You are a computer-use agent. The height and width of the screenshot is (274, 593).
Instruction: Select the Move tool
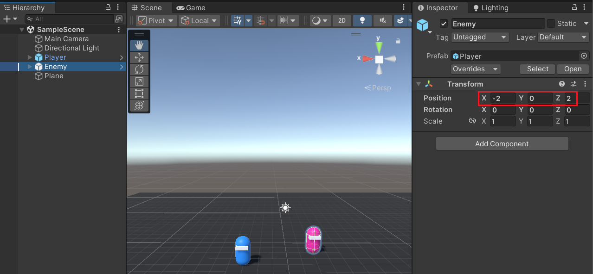point(139,57)
